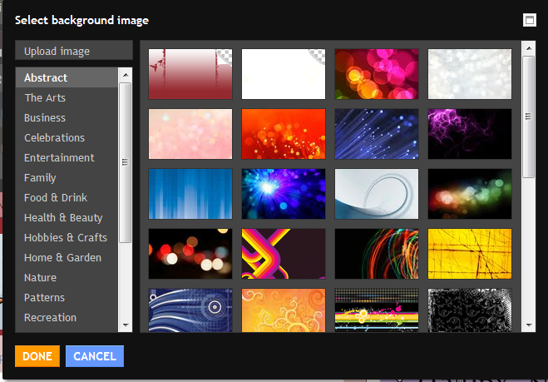The width and height of the screenshot is (548, 382).
Task: Choose the Recreation category
Action: (x=67, y=317)
